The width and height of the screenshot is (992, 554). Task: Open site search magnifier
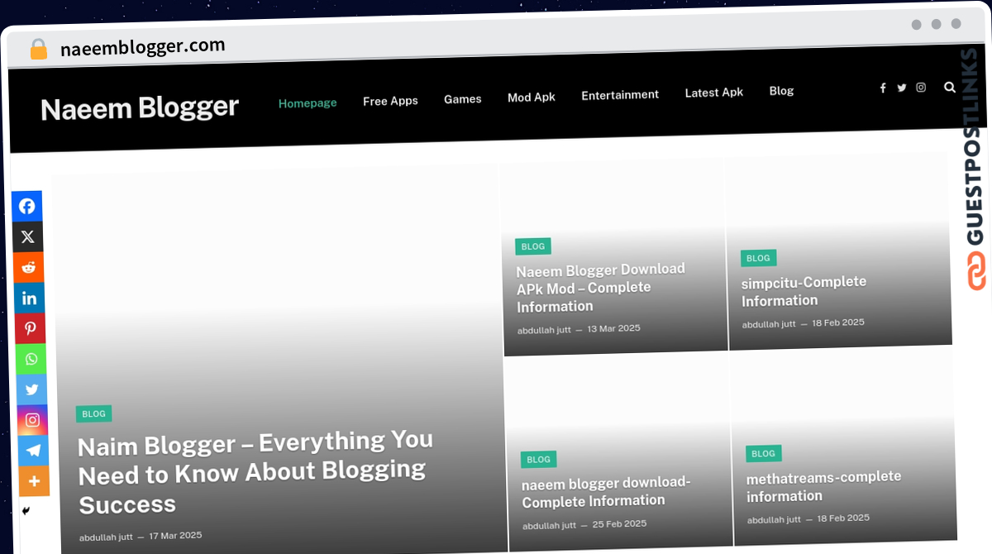coord(950,87)
